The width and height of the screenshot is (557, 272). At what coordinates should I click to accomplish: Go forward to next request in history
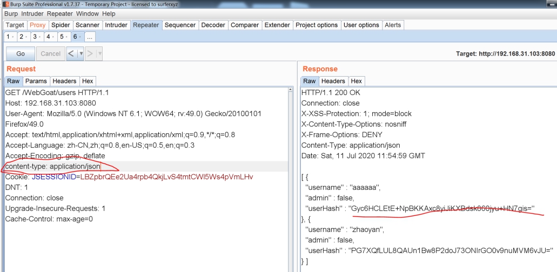coord(90,53)
